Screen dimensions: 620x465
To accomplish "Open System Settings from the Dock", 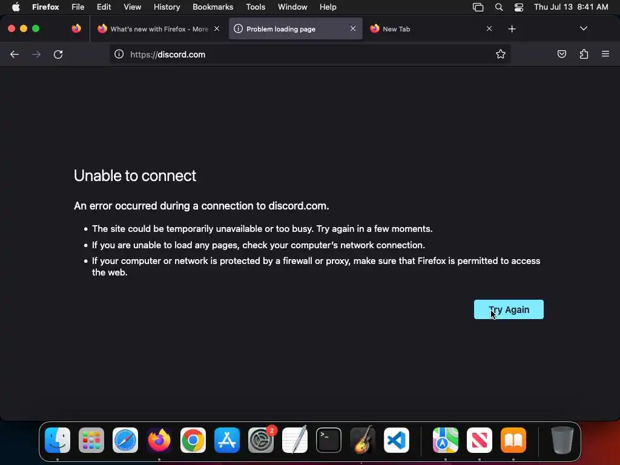I will 261,440.
